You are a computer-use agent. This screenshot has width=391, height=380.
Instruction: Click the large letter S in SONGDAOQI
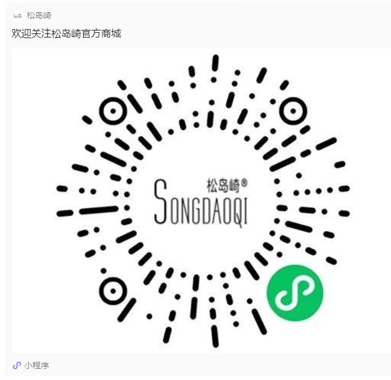pyautogui.click(x=161, y=202)
